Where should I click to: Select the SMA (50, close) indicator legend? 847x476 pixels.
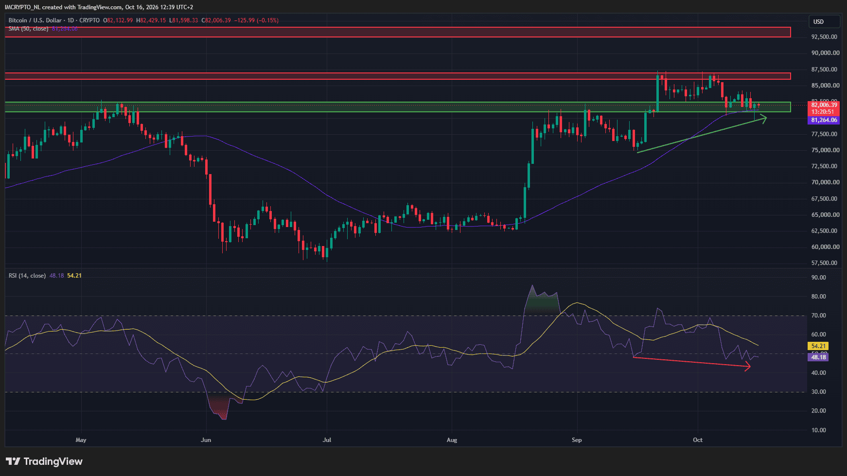(28, 29)
